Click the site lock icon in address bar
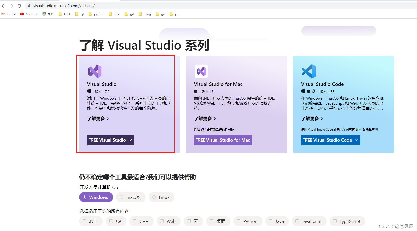 tap(29, 6)
